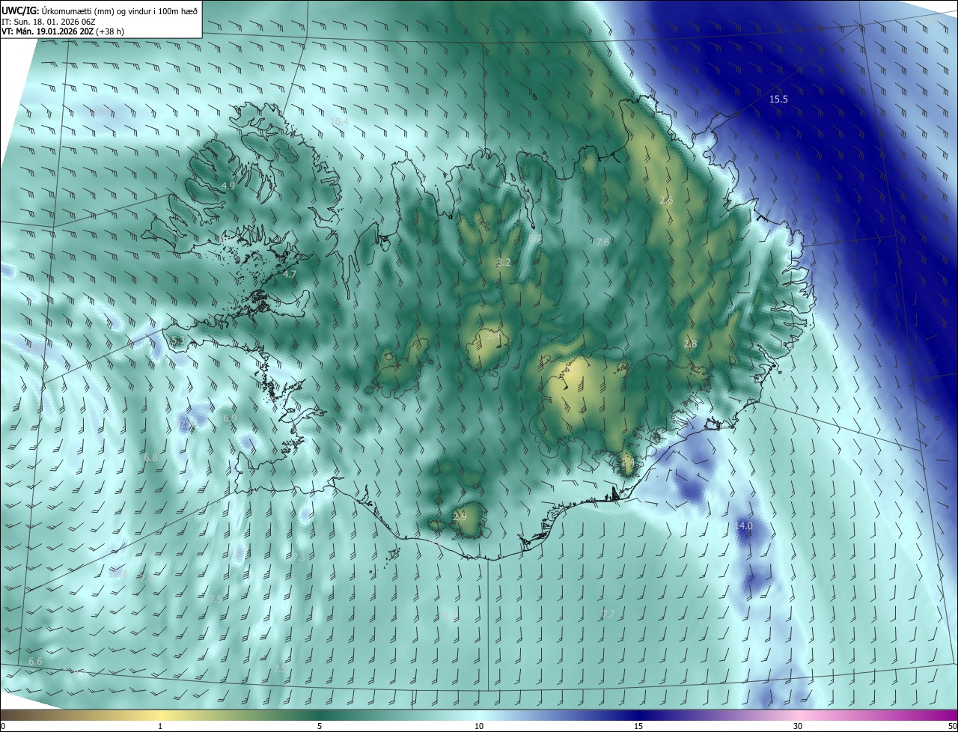Click the 4.7 value label
Screen dimensions: 958x732
290,275
